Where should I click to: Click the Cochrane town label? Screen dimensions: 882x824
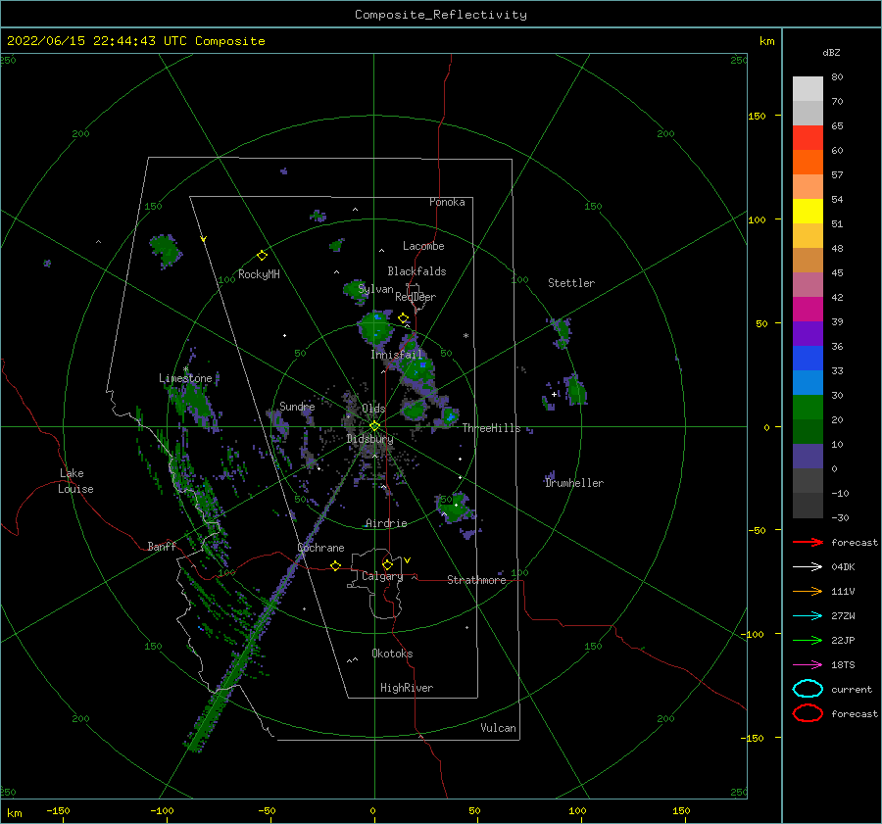[320, 548]
